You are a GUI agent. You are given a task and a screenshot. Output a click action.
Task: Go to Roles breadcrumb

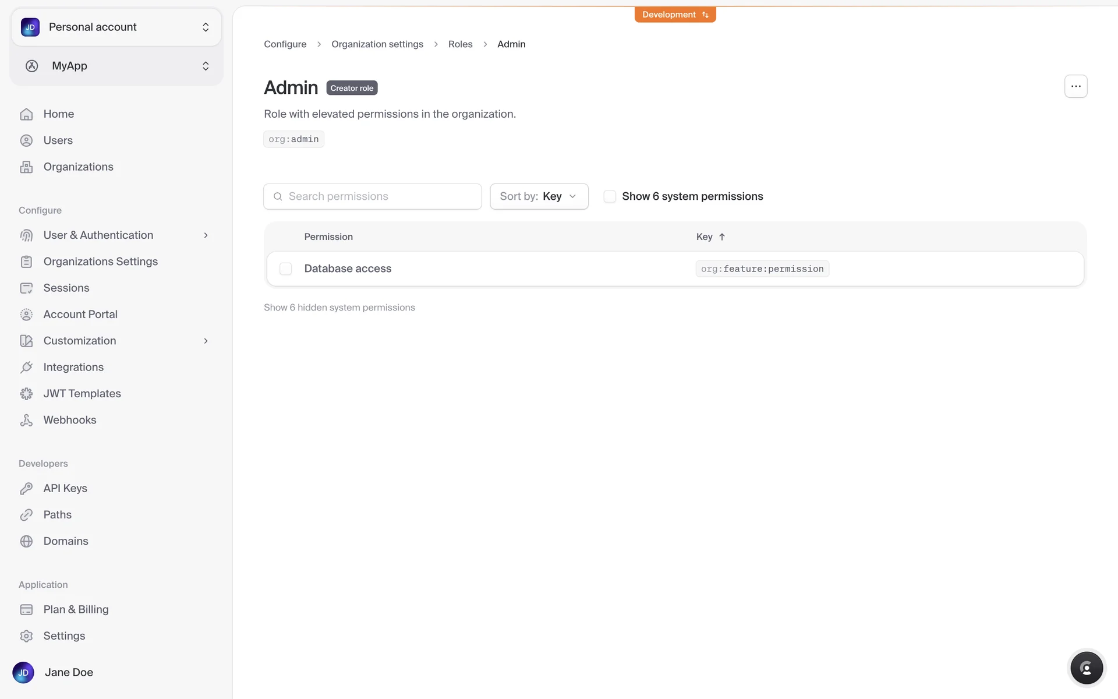(460, 44)
